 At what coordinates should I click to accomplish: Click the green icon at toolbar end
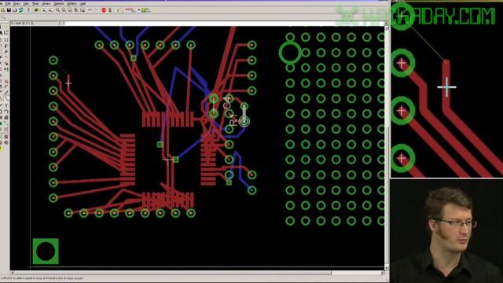tap(146, 10)
